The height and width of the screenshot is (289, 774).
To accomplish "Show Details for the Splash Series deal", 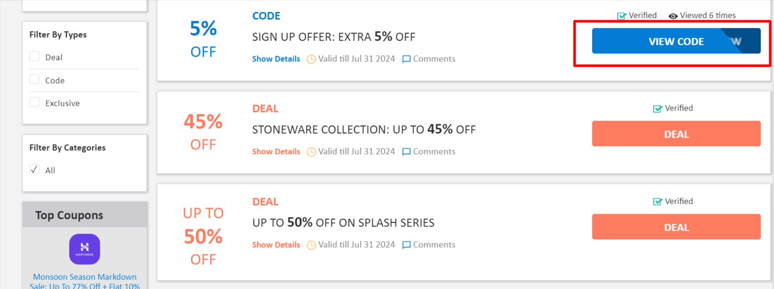I will point(276,245).
